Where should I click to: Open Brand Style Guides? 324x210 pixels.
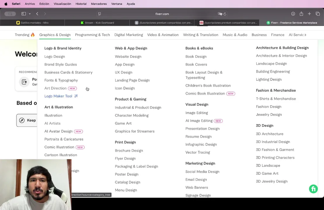coord(60,64)
